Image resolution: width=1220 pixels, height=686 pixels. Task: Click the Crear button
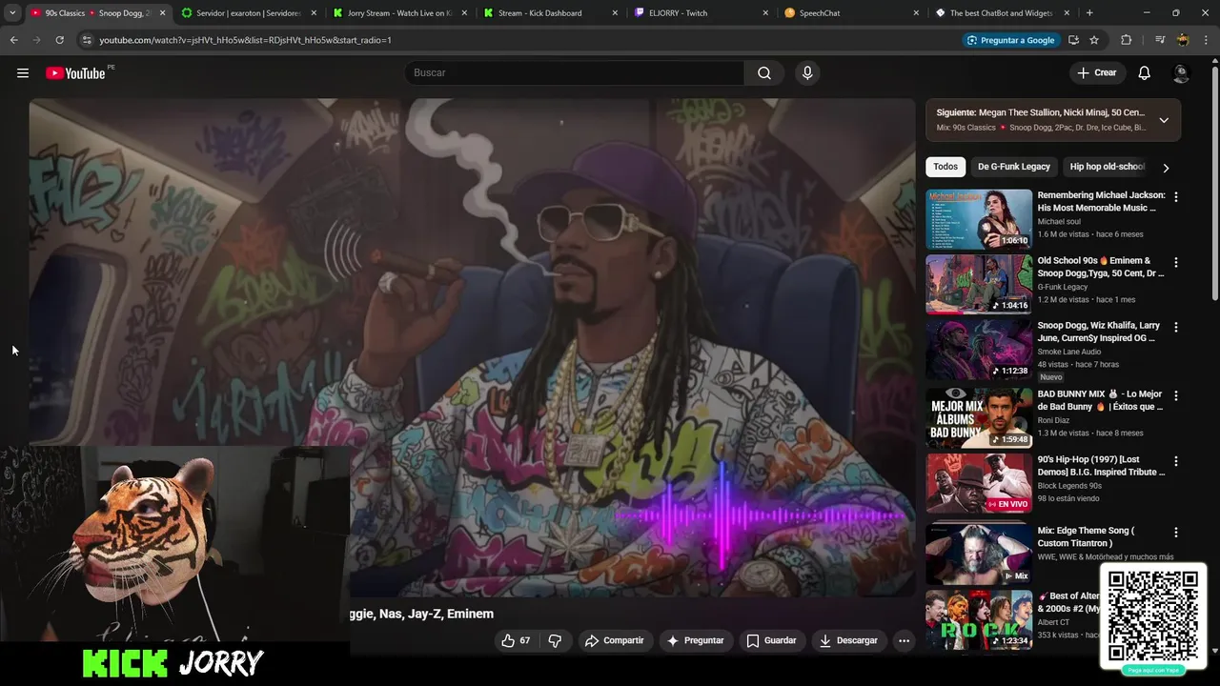pyautogui.click(x=1096, y=73)
